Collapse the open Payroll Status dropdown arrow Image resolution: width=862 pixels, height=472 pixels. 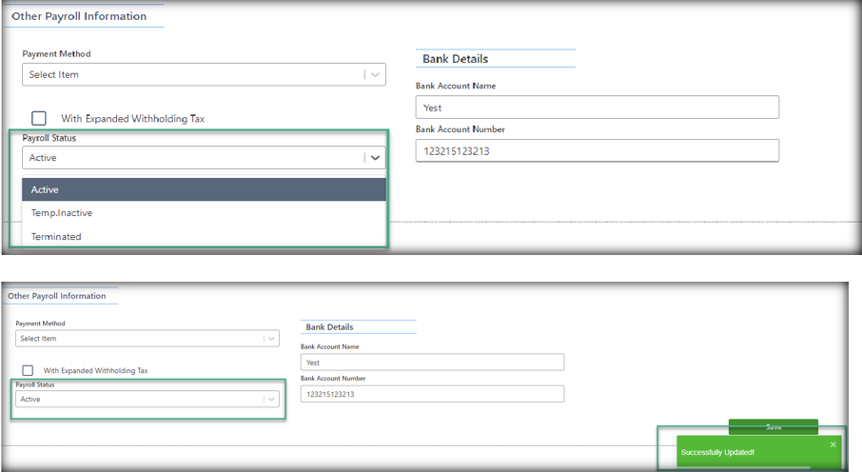pyautogui.click(x=375, y=158)
